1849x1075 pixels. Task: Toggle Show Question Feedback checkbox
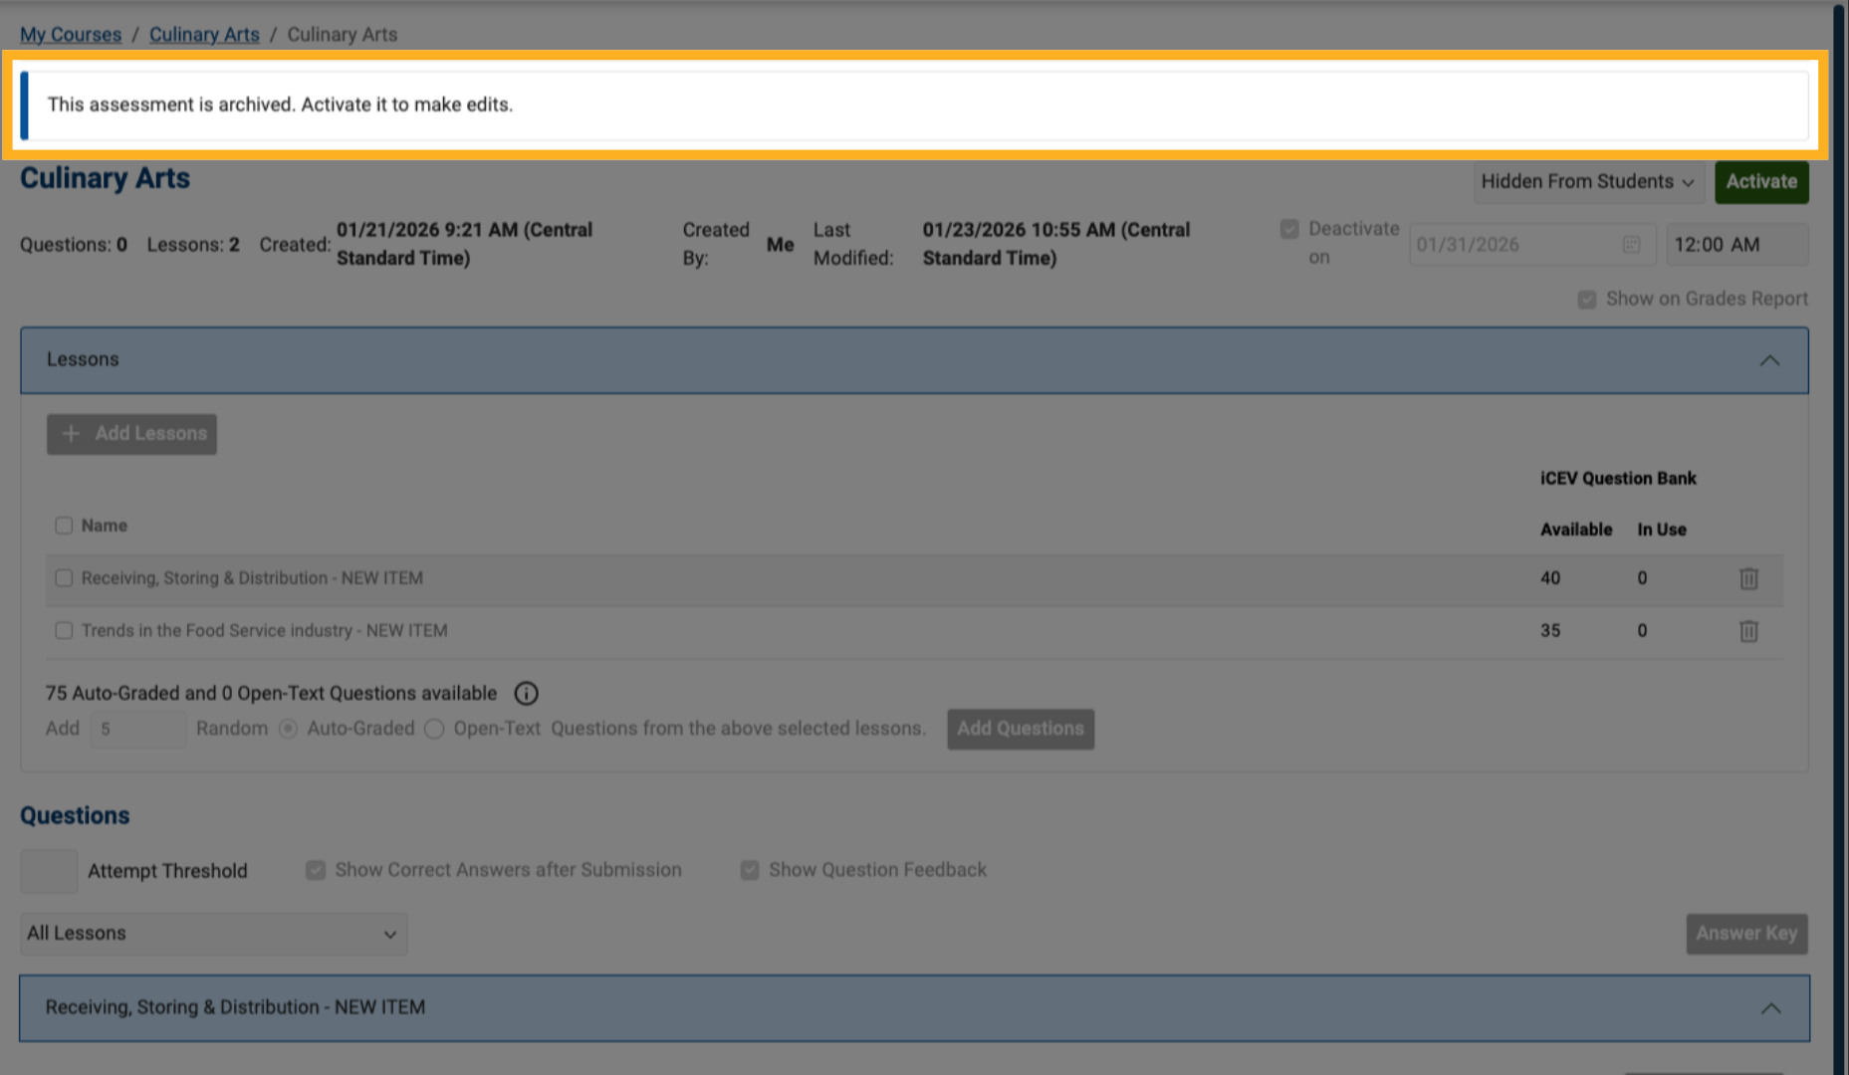(750, 871)
